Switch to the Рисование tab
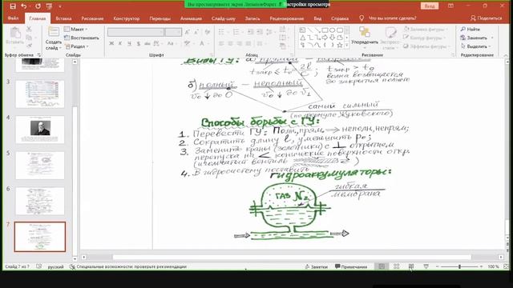 tap(92, 18)
